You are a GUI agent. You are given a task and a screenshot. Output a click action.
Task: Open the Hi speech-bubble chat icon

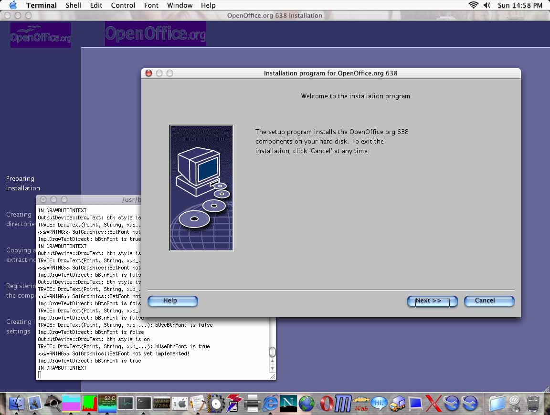tap(379, 403)
